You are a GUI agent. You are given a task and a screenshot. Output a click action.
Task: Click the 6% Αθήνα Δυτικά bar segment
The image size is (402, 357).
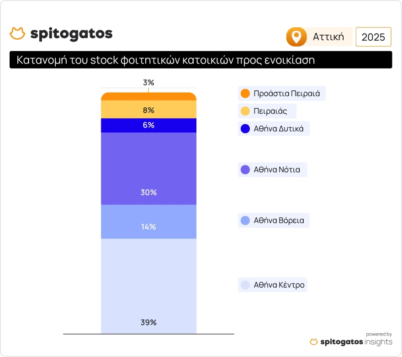(148, 125)
